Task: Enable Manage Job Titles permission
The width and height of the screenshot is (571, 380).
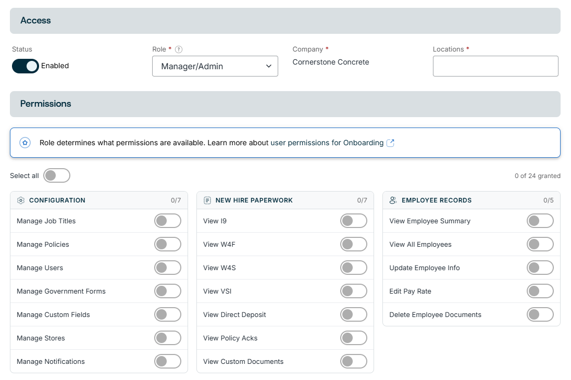Action: click(x=168, y=221)
